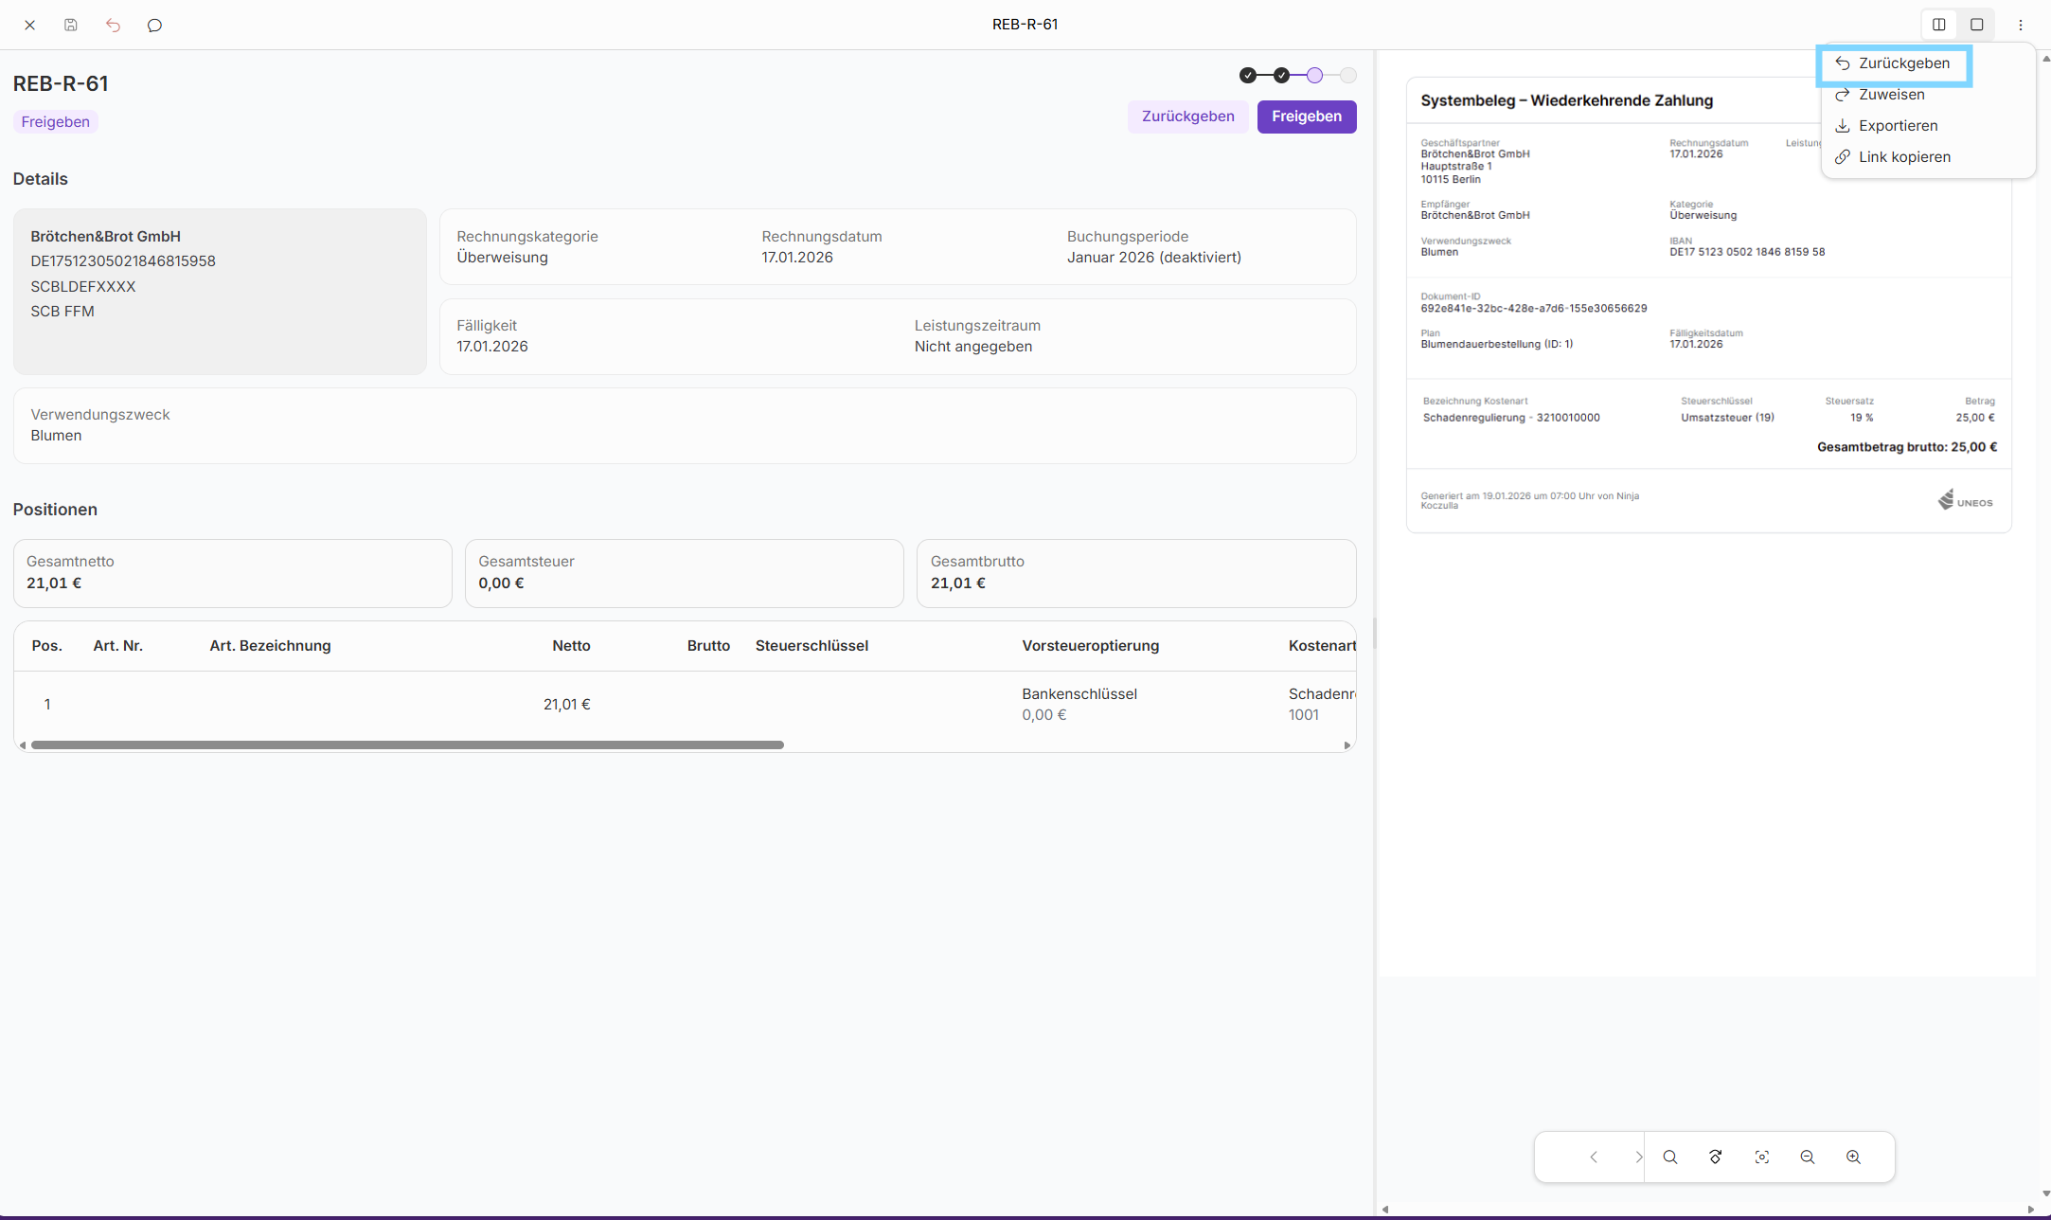2051x1220 pixels.
Task: Click the rotate document icon
Action: point(1716,1157)
